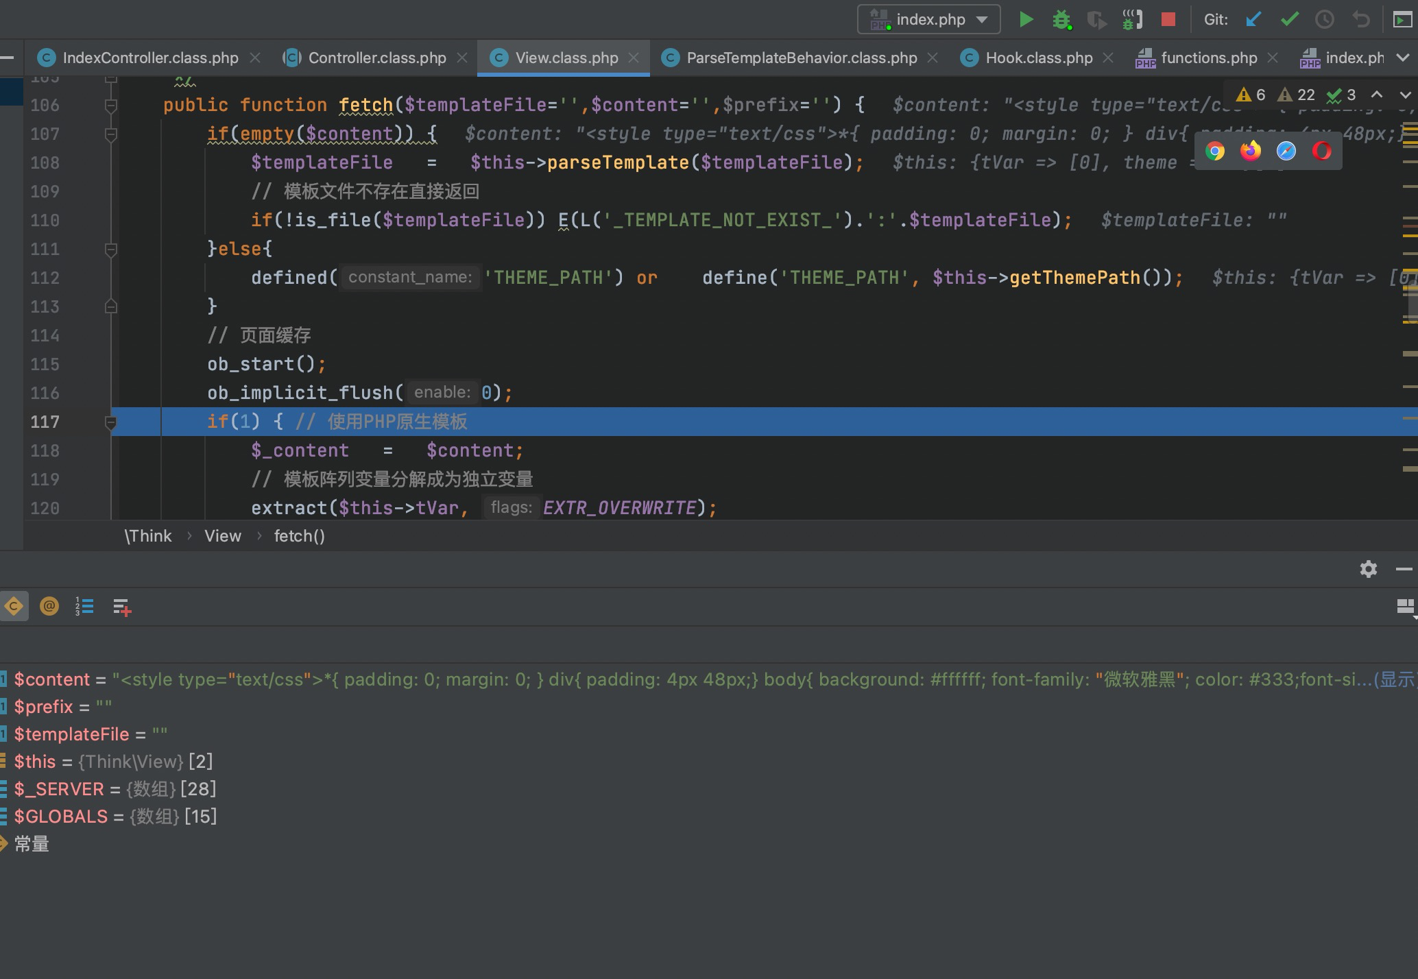The image size is (1418, 979).
Task: Toggle show class constants orange C icon
Action: pos(14,606)
